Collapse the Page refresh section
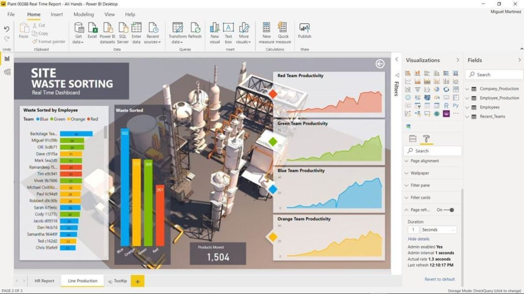Image resolution: width=524 pixels, height=294 pixels. (407, 210)
